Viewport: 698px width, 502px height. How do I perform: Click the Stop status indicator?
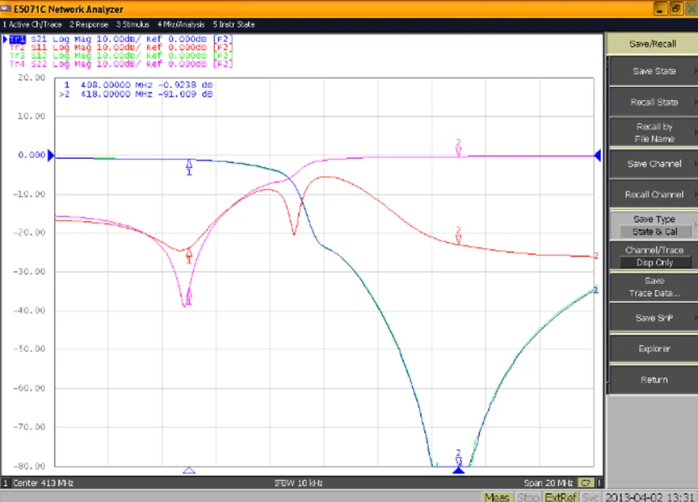[528, 496]
